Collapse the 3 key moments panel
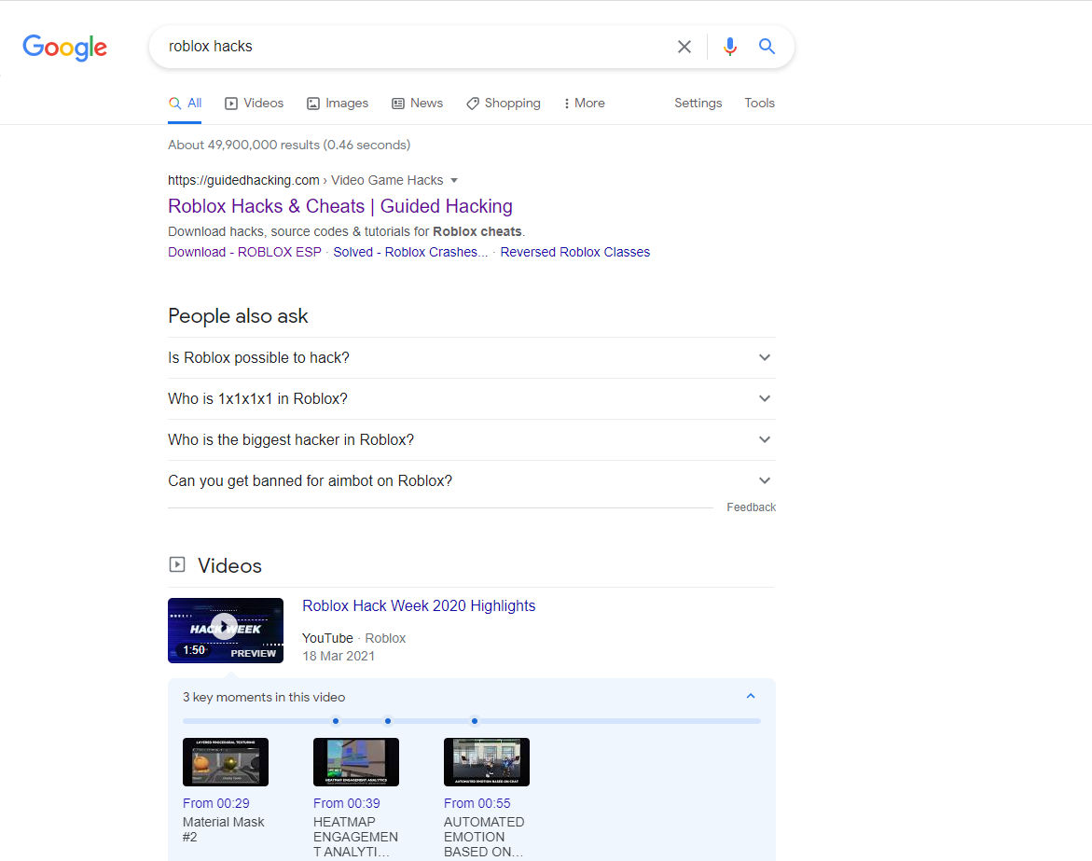Image resolution: width=1092 pixels, height=861 pixels. pyautogui.click(x=751, y=696)
